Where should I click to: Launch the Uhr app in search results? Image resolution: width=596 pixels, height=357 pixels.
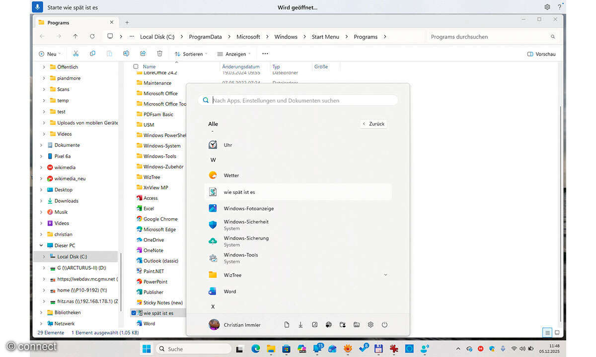coord(228,145)
